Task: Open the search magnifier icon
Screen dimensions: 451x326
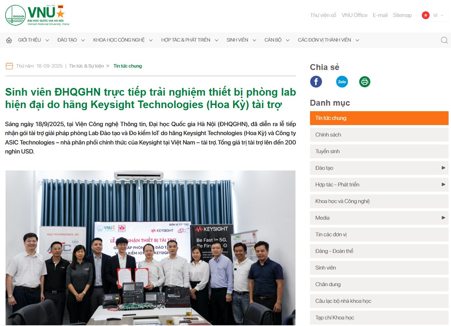Action: click(x=444, y=40)
